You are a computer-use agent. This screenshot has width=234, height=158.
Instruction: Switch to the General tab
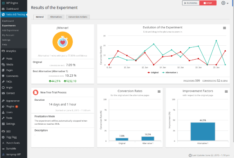pyautogui.click(x=40, y=17)
